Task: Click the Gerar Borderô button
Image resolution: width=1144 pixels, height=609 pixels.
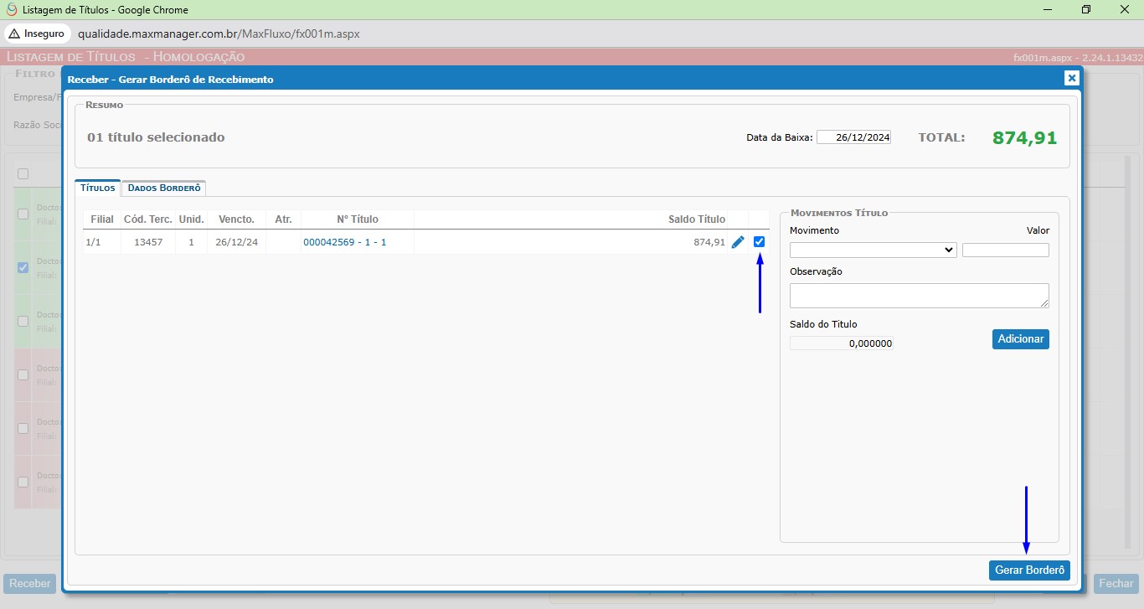Action: (x=1029, y=570)
